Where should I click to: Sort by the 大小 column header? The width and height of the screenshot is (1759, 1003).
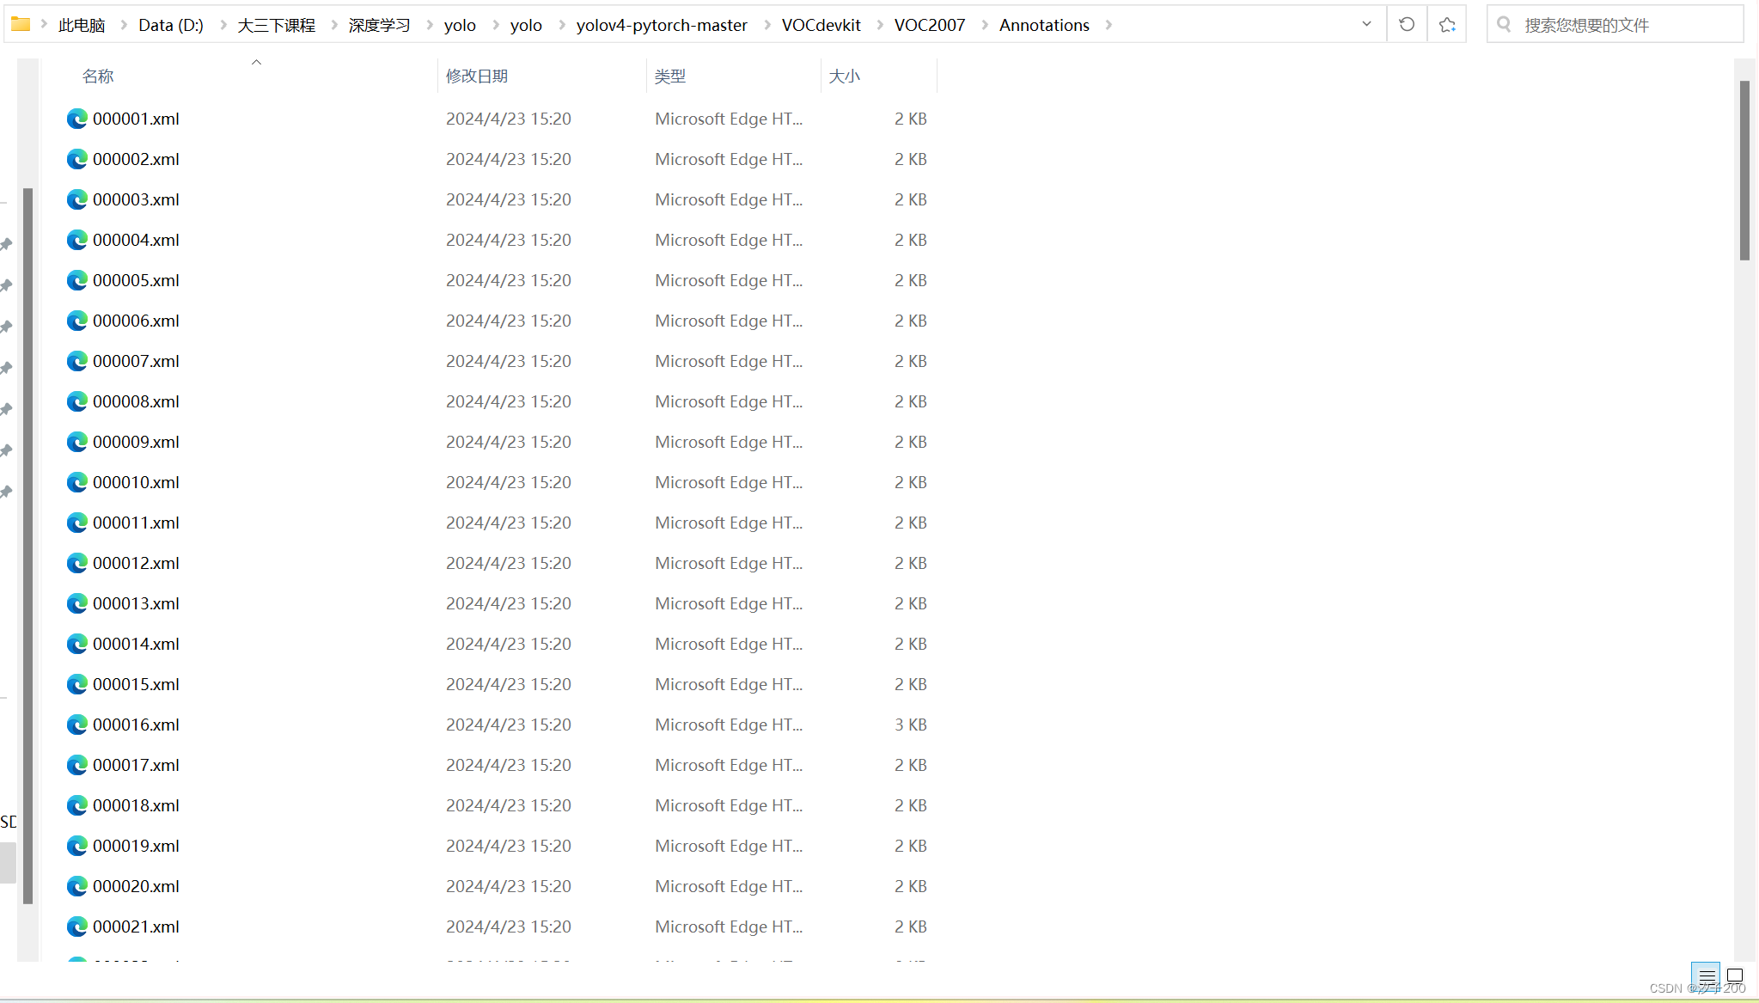pos(844,76)
